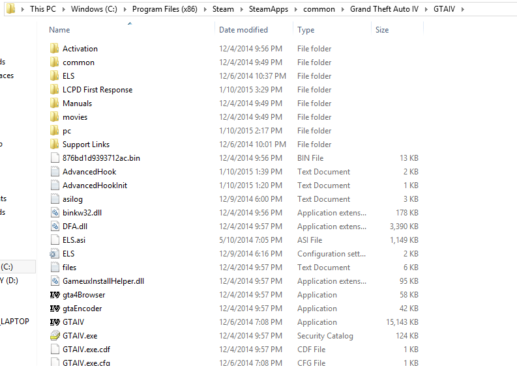Screen dimensions: 517x373
Task: Click the address bar folder icon
Action: click(x=11, y=9)
